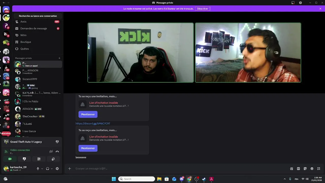Show hidden system tray icons
Screen dimensions: 325x183
tap(285, 179)
